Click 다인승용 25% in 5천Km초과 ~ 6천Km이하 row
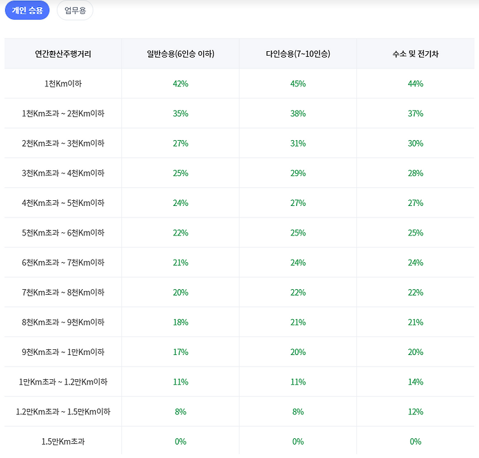This screenshot has width=479, height=458. click(298, 233)
